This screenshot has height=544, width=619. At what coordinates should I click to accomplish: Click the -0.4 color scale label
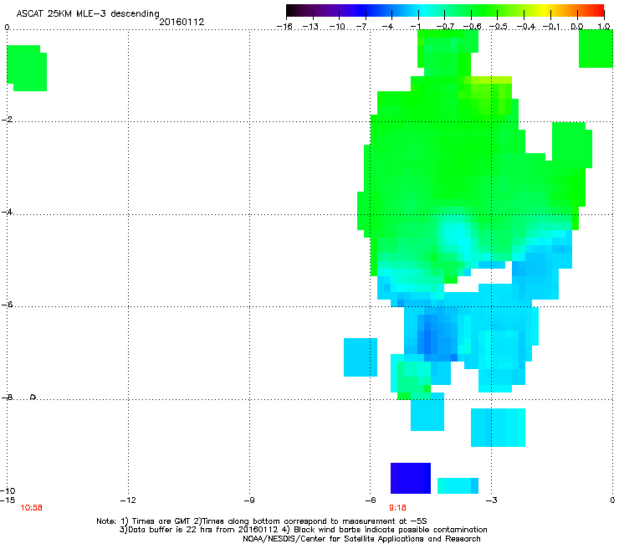[526, 27]
